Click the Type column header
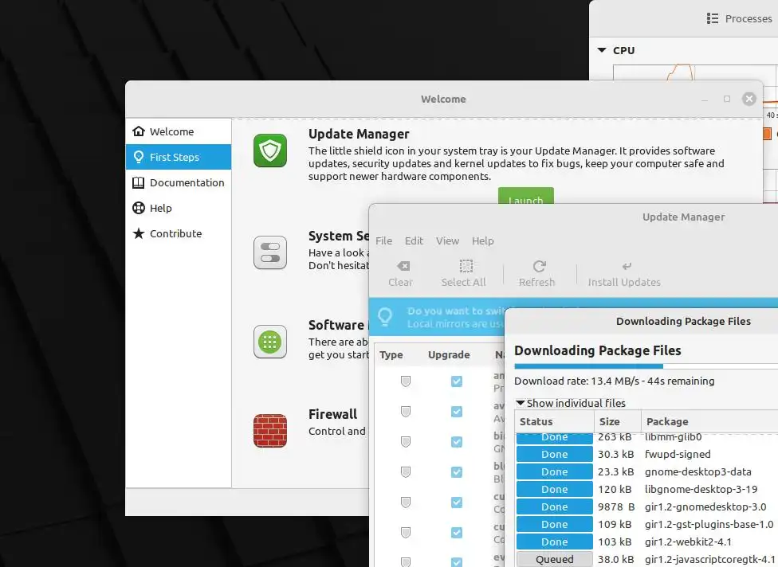The width and height of the screenshot is (778, 567). click(x=391, y=355)
